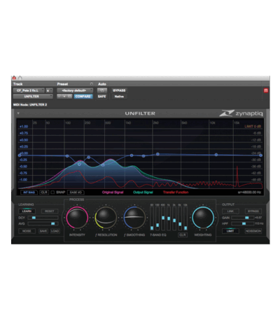Click the small circle icon next to Preset label
The image size is (280, 320).
point(92,84)
